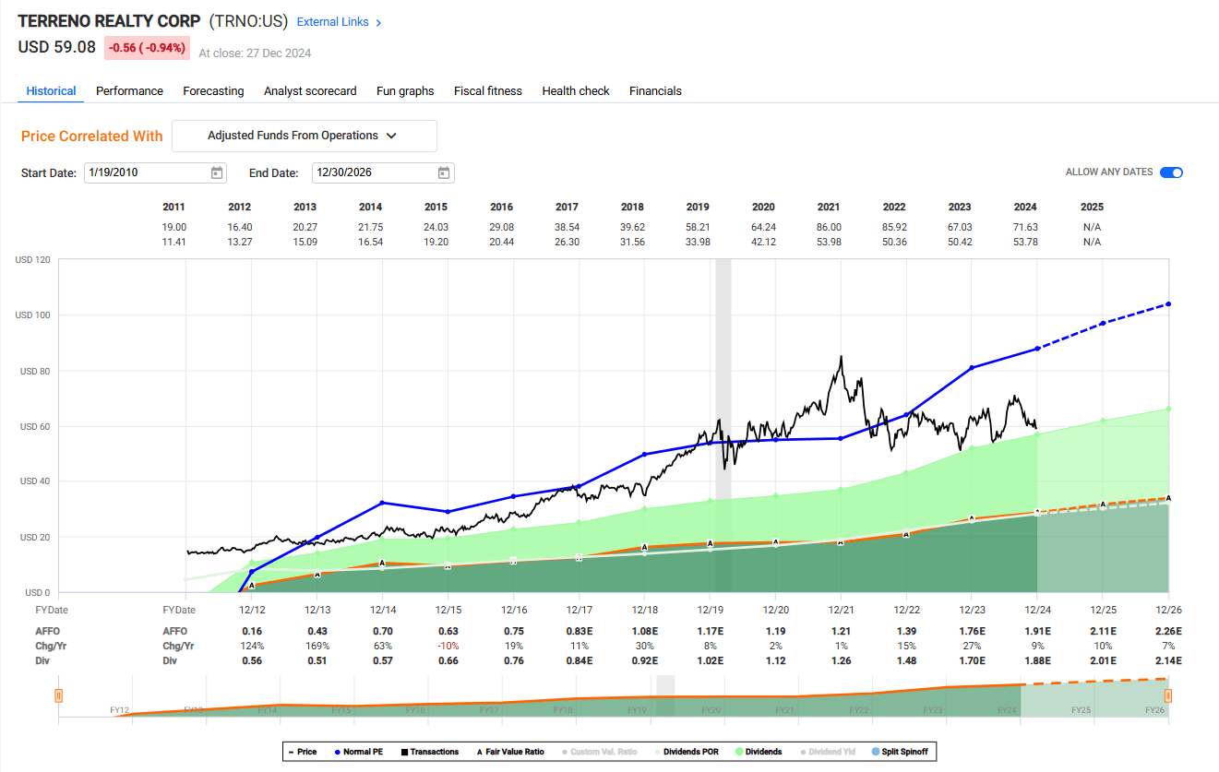Click the Fair Value Ratio legend icon
The image size is (1219, 772).
point(482,752)
